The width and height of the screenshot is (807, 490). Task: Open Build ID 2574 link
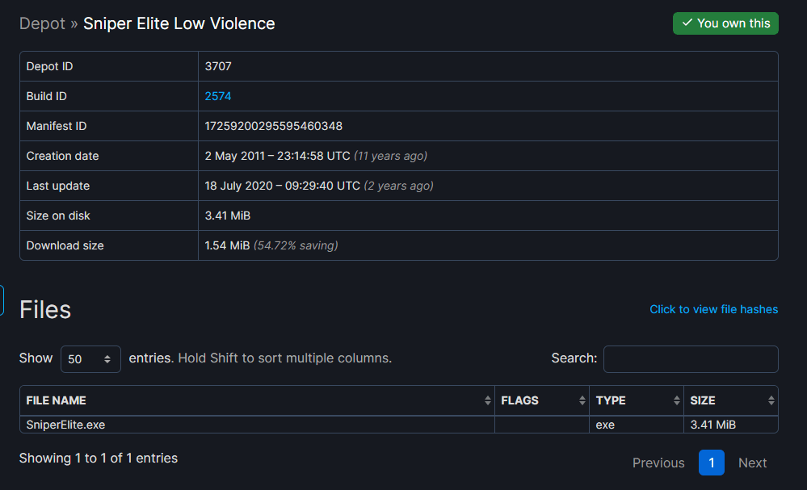click(x=218, y=96)
